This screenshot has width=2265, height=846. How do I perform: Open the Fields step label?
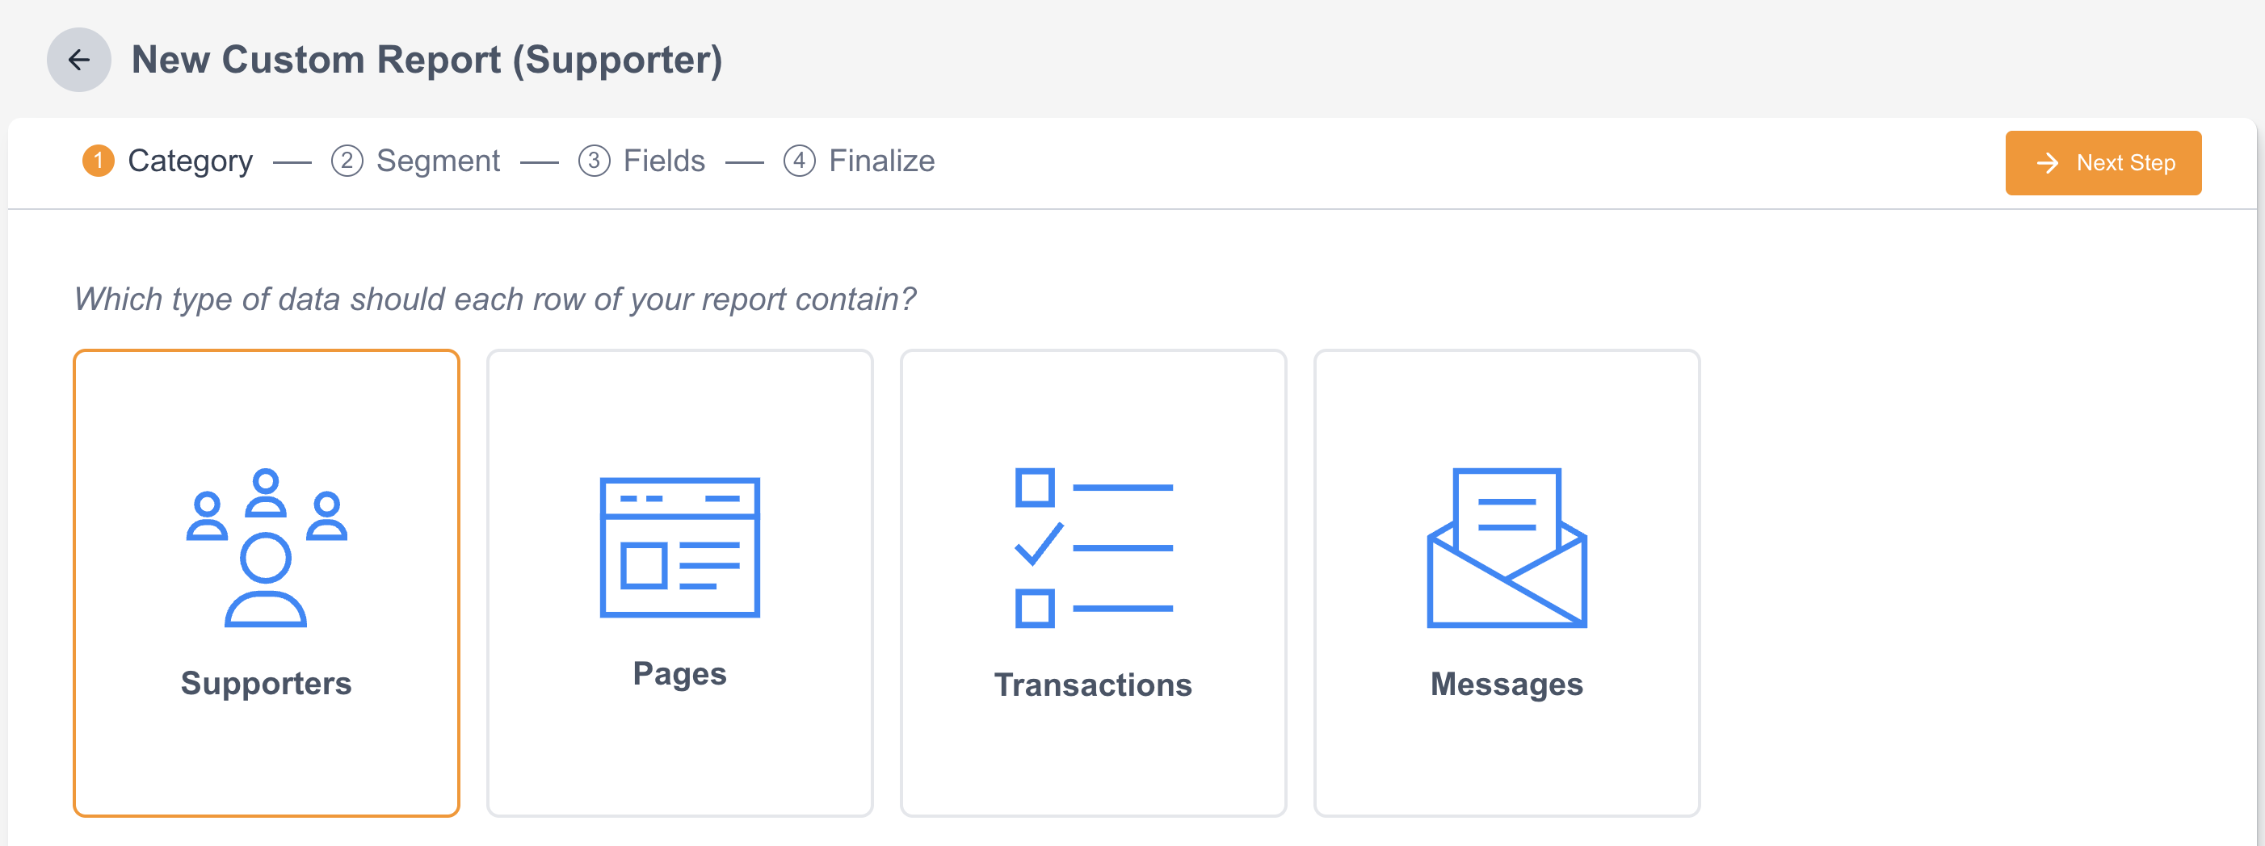pos(664,161)
